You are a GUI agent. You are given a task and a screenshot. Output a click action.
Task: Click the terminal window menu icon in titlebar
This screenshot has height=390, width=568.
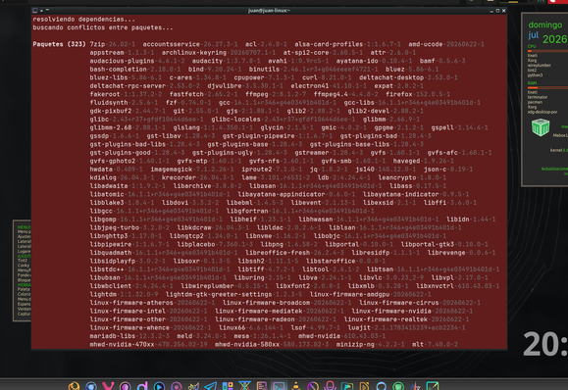(x=34, y=11)
